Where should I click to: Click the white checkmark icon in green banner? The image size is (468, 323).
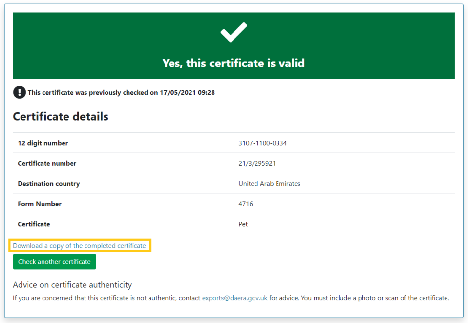234,33
